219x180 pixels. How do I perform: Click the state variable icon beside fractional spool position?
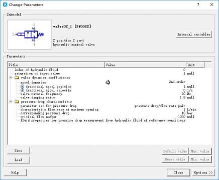(x=23, y=86)
